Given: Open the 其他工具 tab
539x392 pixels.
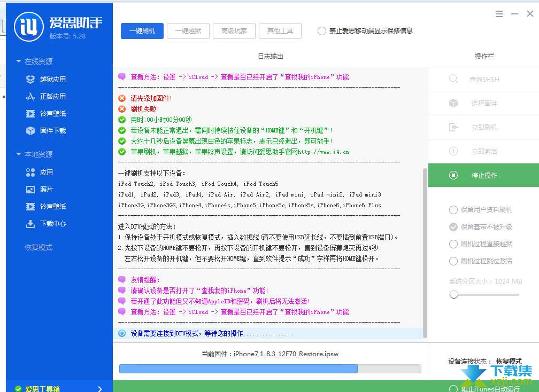Looking at the screenshot, I should [x=280, y=31].
